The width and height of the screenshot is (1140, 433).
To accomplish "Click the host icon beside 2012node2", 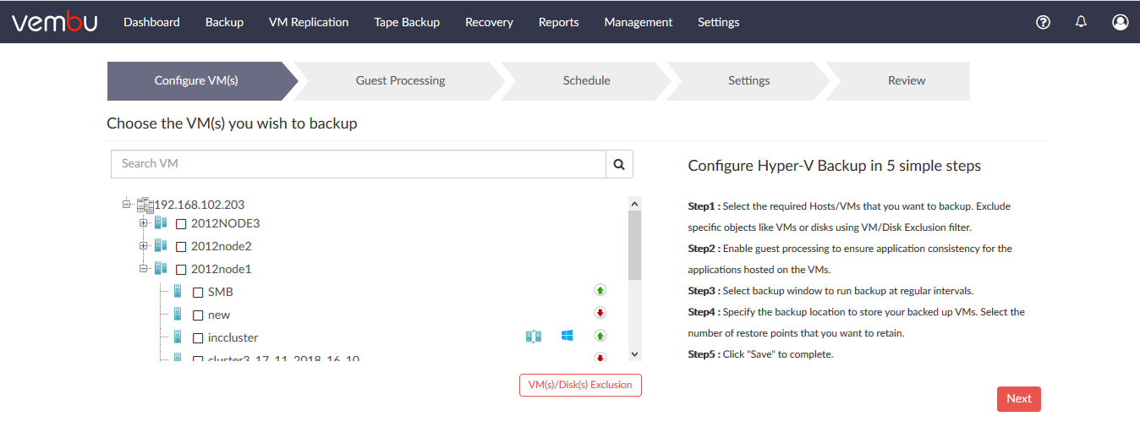I will point(161,246).
